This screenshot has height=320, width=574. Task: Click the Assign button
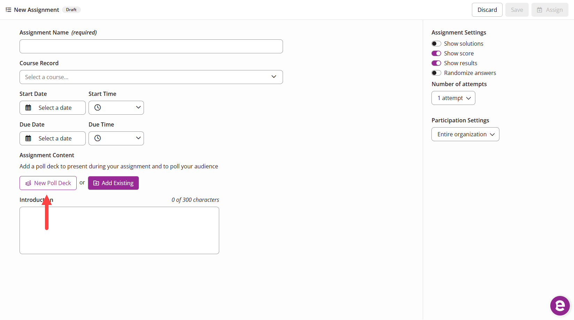[550, 10]
